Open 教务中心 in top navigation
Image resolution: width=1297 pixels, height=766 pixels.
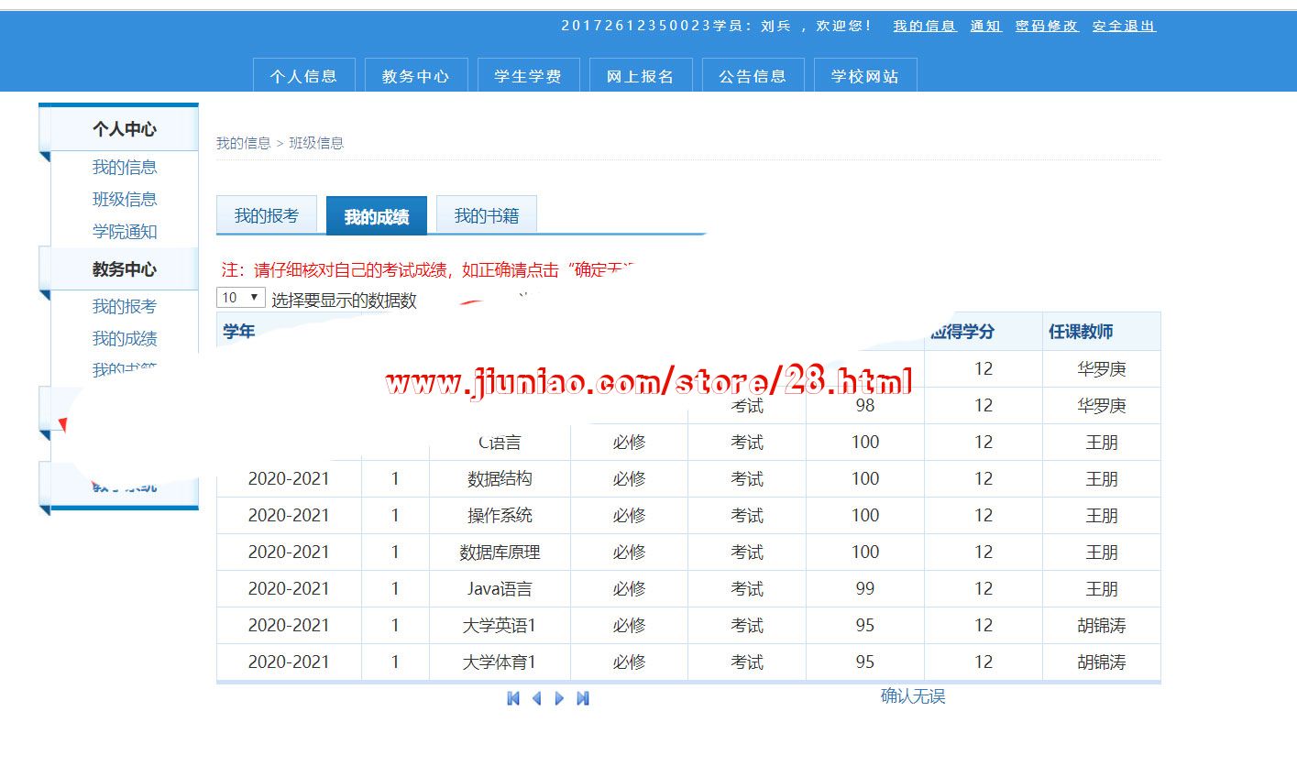pyautogui.click(x=416, y=76)
